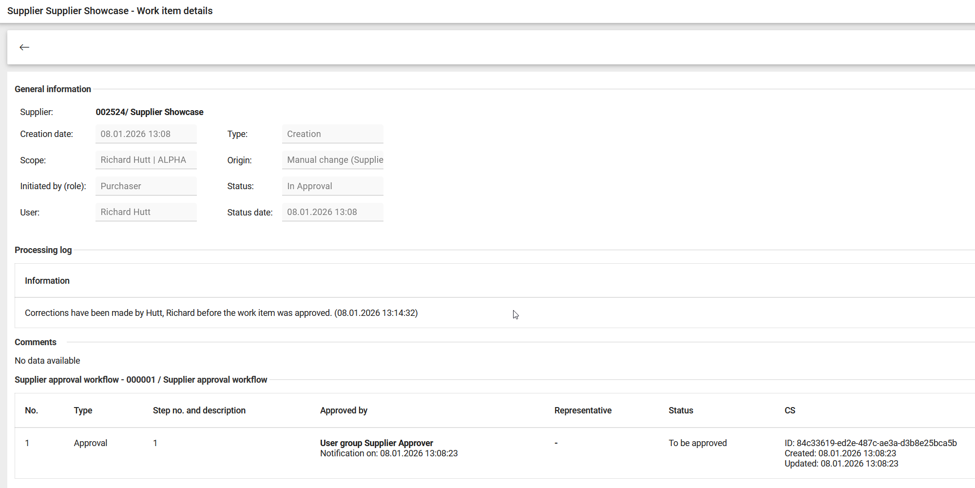Click the Information column header in Processing log
This screenshot has height=488, width=975.
tap(47, 281)
